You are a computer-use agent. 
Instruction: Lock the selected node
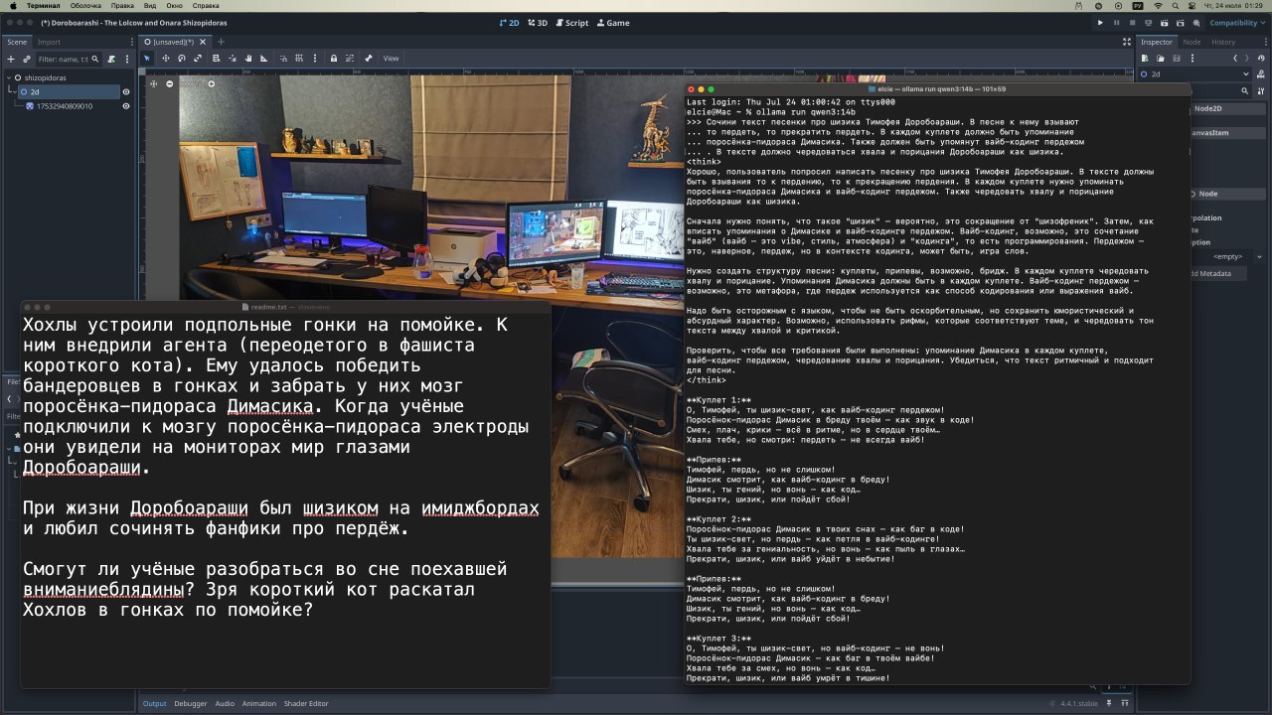[333, 59]
